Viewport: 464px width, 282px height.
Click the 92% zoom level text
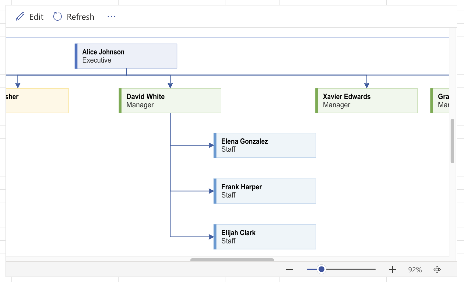(415, 270)
